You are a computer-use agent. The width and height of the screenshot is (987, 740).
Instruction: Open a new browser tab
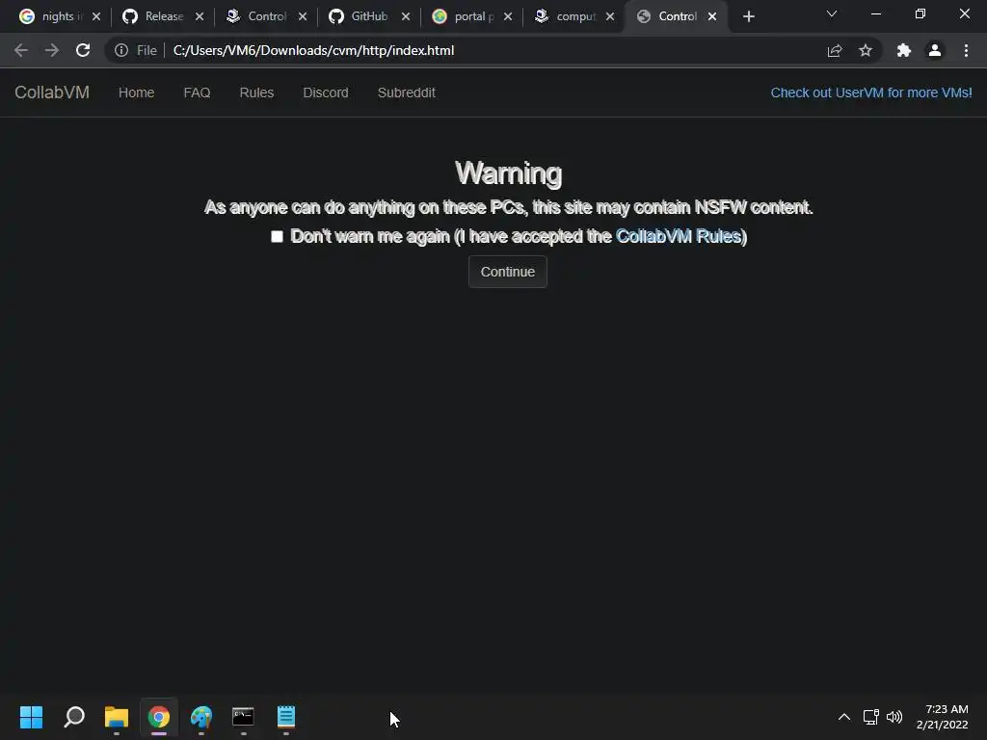748,16
